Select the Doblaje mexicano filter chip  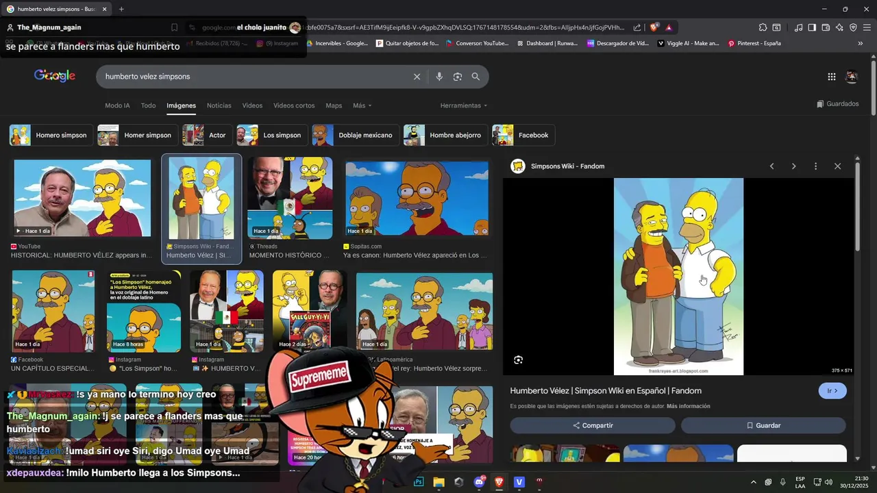355,135
